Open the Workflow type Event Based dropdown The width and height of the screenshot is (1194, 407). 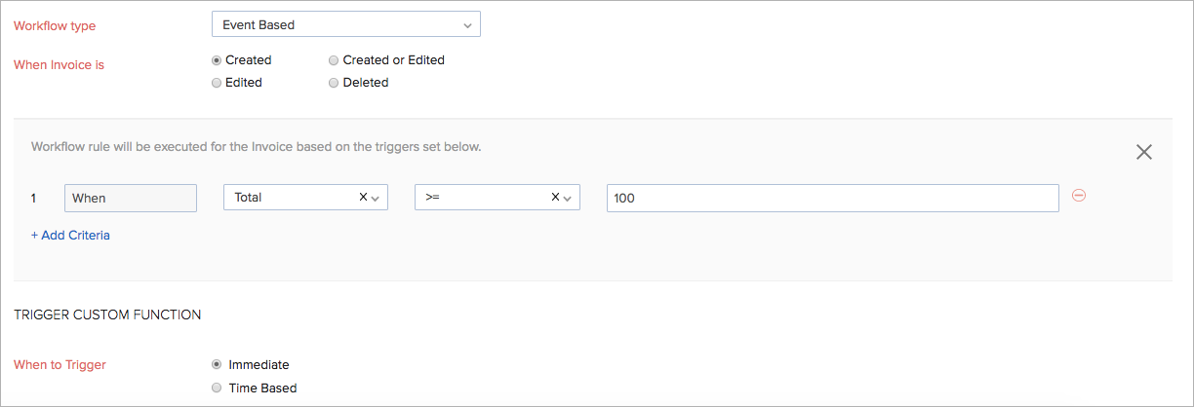click(345, 24)
